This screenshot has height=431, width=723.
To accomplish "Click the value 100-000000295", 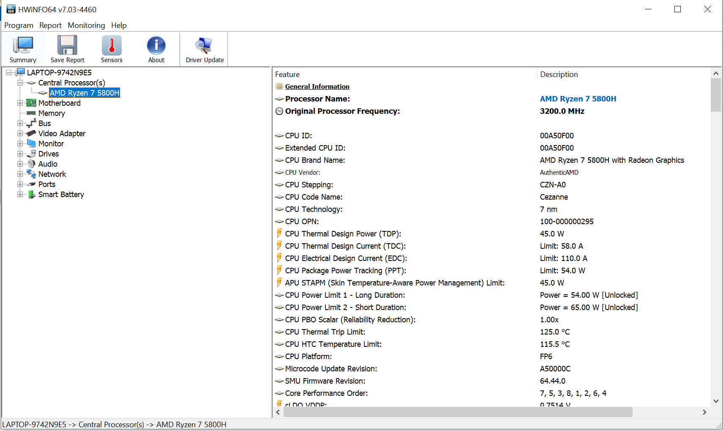I will coord(567,222).
